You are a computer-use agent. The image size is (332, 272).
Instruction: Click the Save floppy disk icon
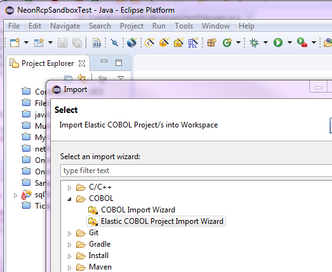tap(62, 42)
